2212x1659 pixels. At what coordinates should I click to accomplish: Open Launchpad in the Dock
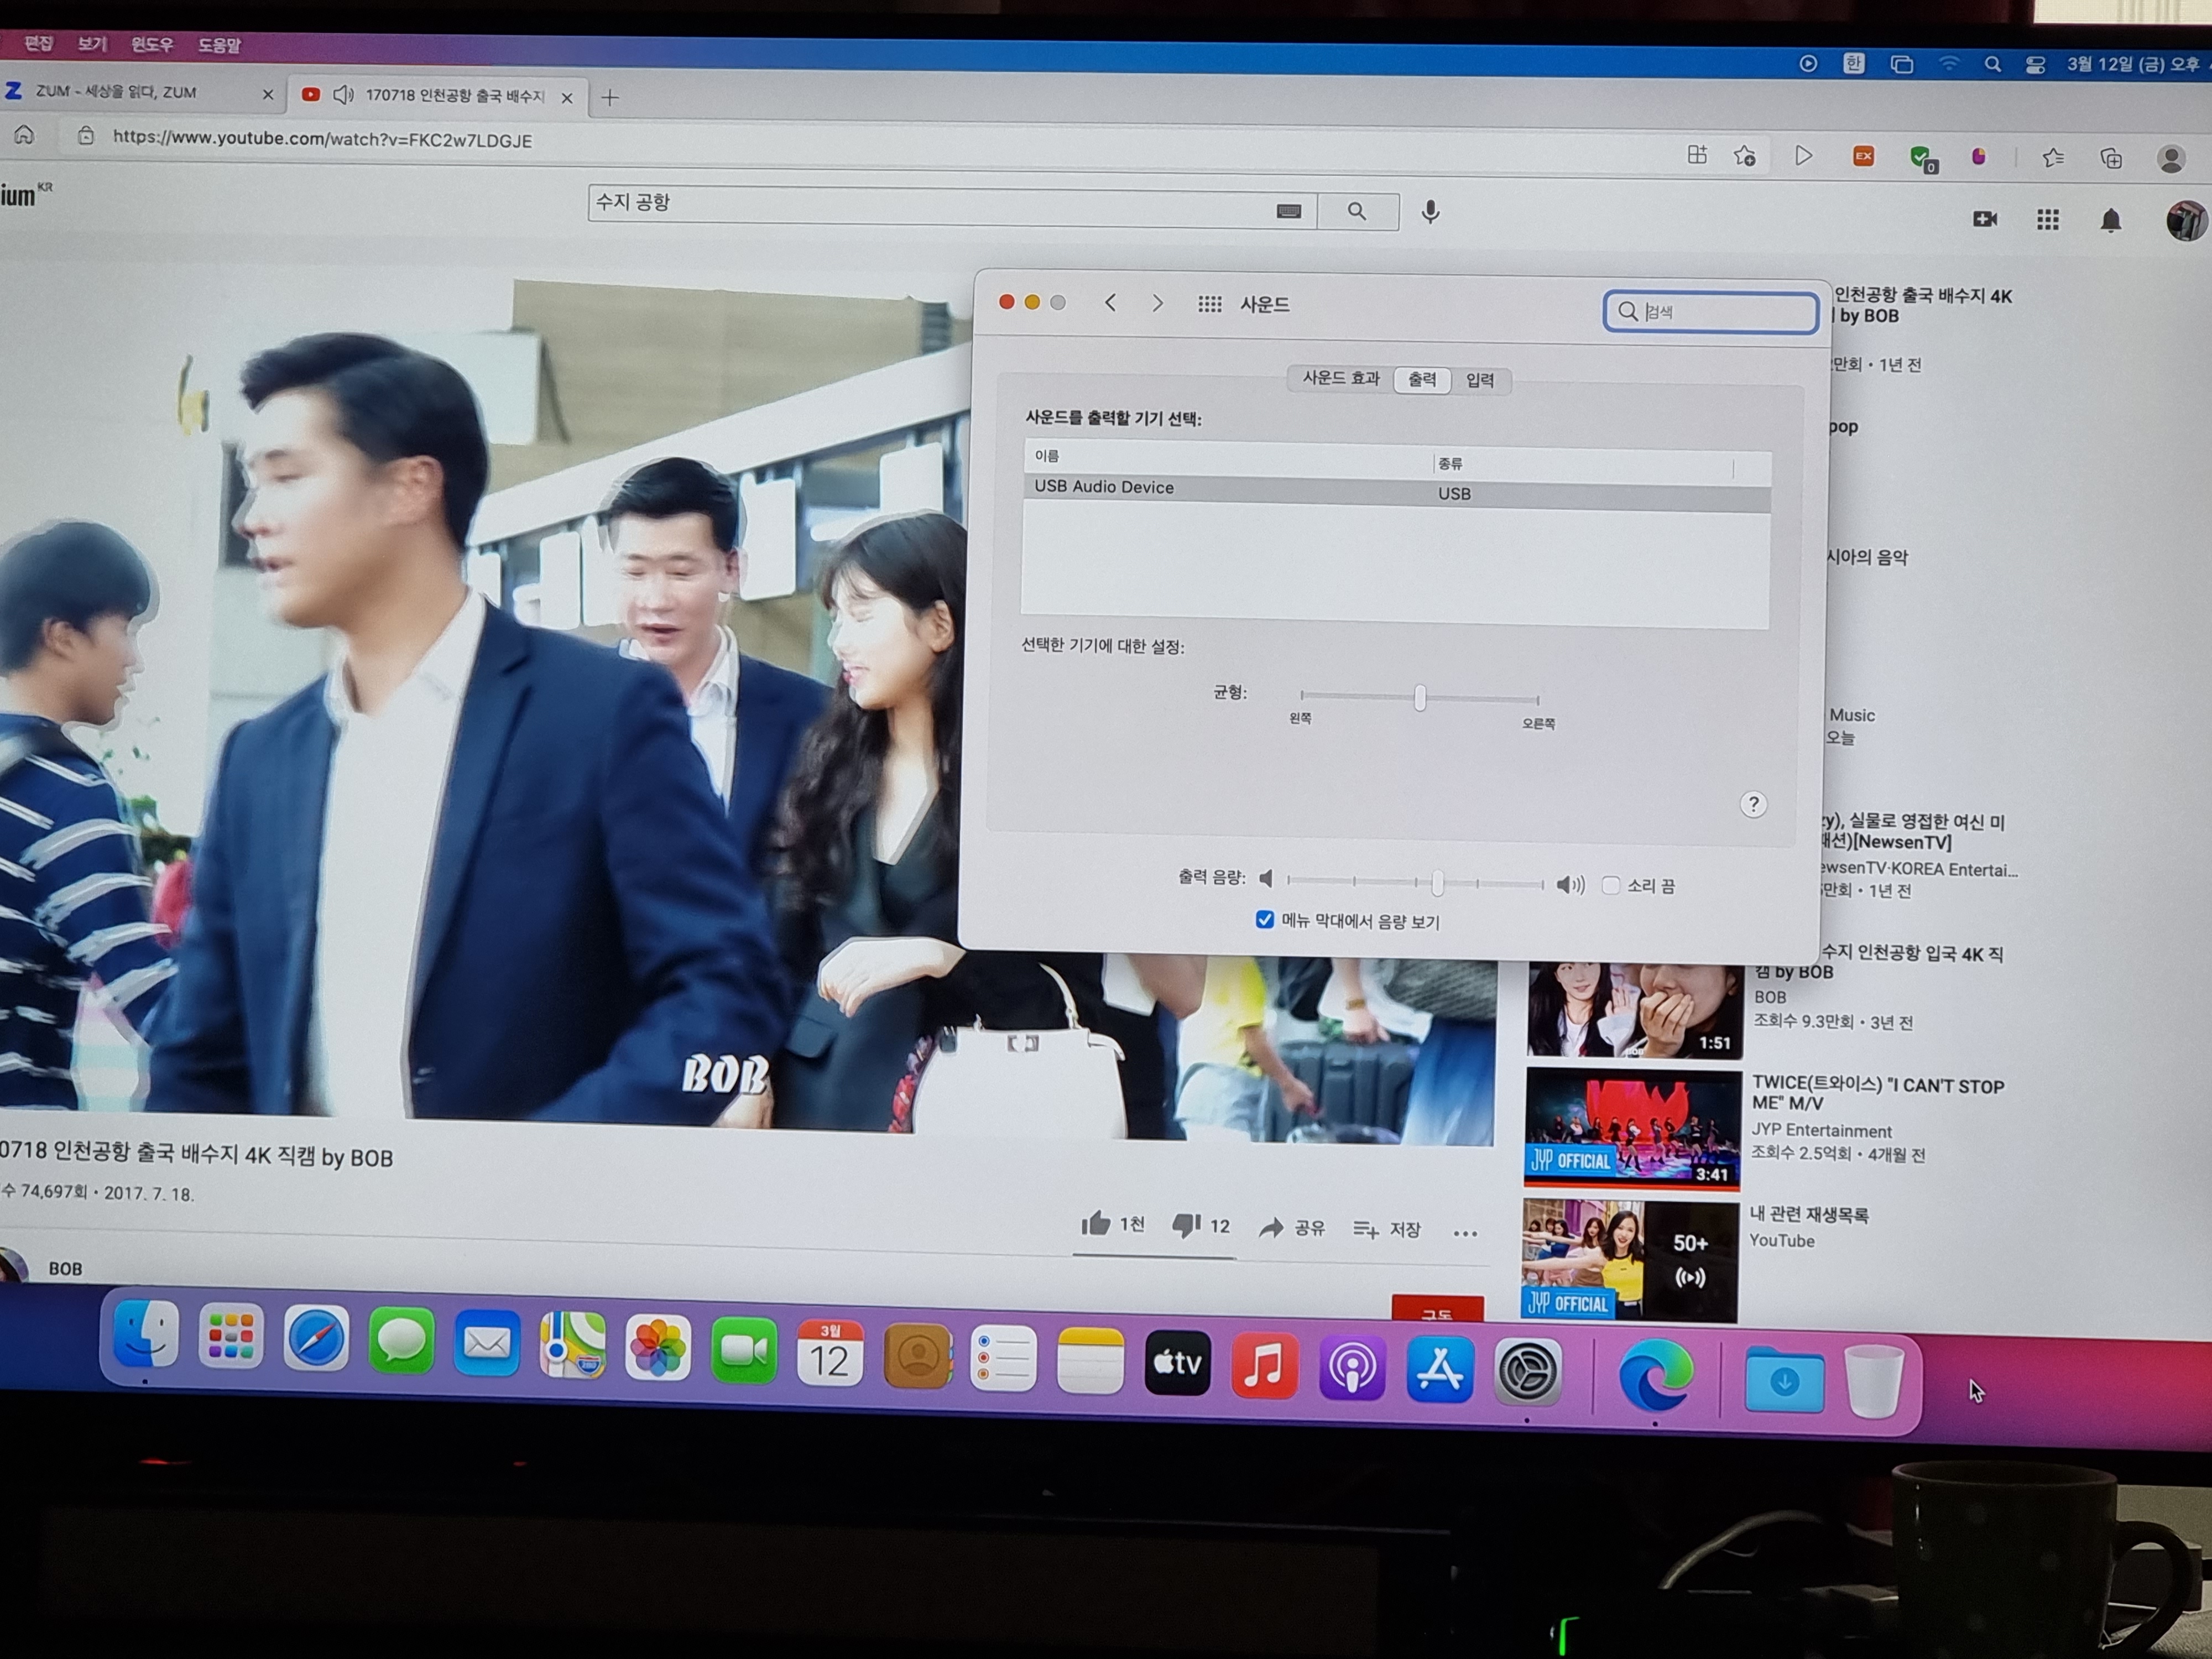(231, 1338)
